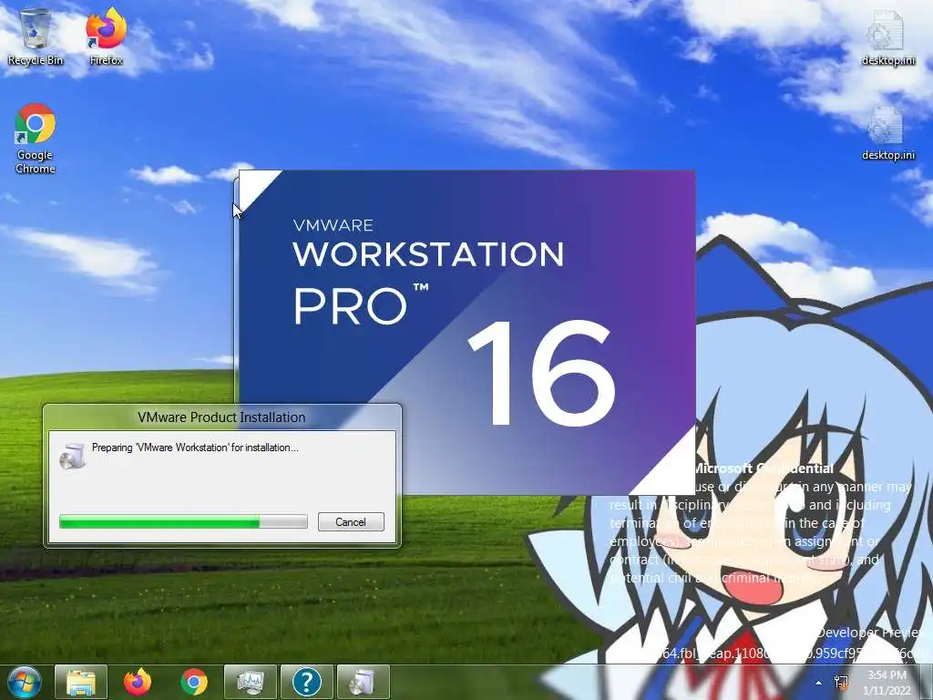Launch Google Chrome from the taskbar
The image size is (933, 700).
(193, 682)
